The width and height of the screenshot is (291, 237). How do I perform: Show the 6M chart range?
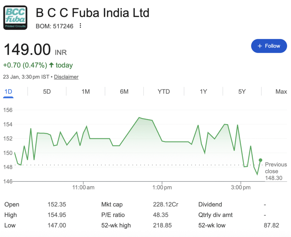click(x=124, y=92)
